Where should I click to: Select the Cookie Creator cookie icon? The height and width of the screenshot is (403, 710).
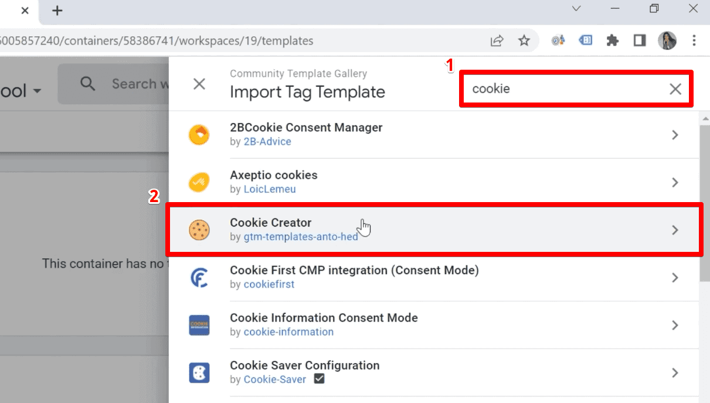coord(199,230)
